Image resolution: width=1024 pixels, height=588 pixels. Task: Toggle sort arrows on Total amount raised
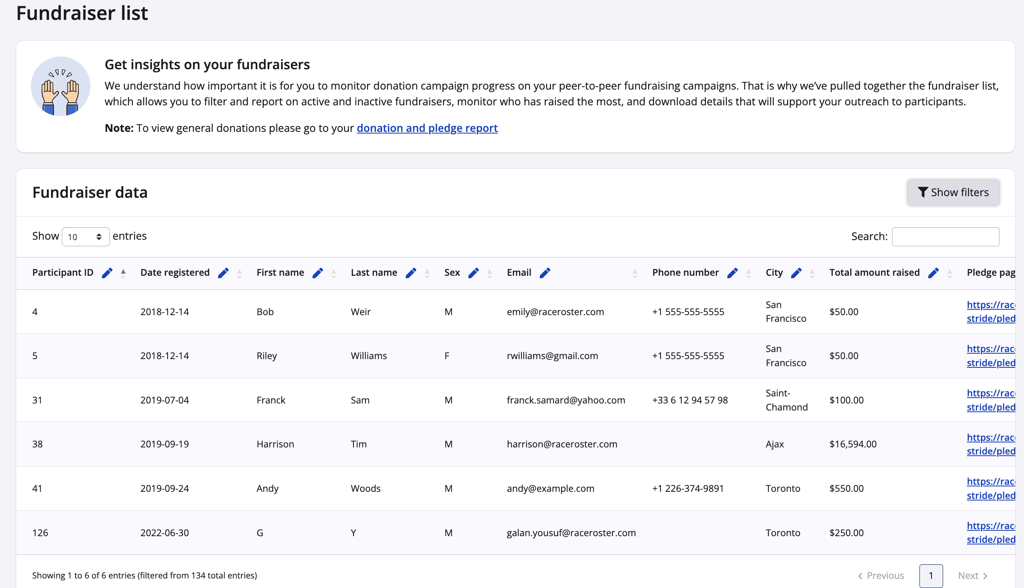click(950, 273)
